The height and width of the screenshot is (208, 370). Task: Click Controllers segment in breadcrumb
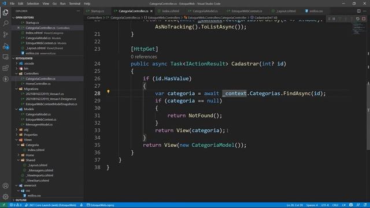click(x=94, y=18)
